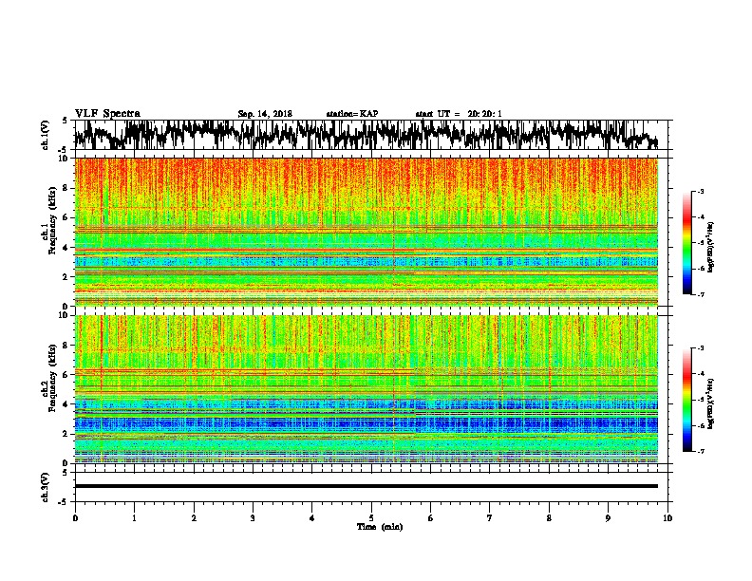752x581 pixels.
Task: Click the 2 minute time axis tick
Action: click(x=194, y=518)
